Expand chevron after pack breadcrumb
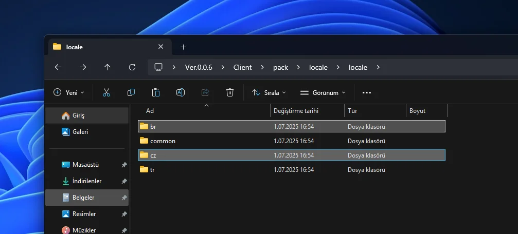Image resolution: width=518 pixels, height=234 pixels. point(299,67)
